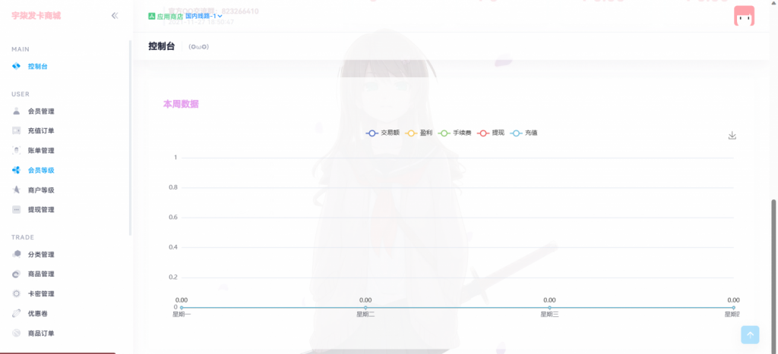This screenshot has height=354, width=778.
Task: Open 控制台 in the sidebar menu
Action: 38,67
